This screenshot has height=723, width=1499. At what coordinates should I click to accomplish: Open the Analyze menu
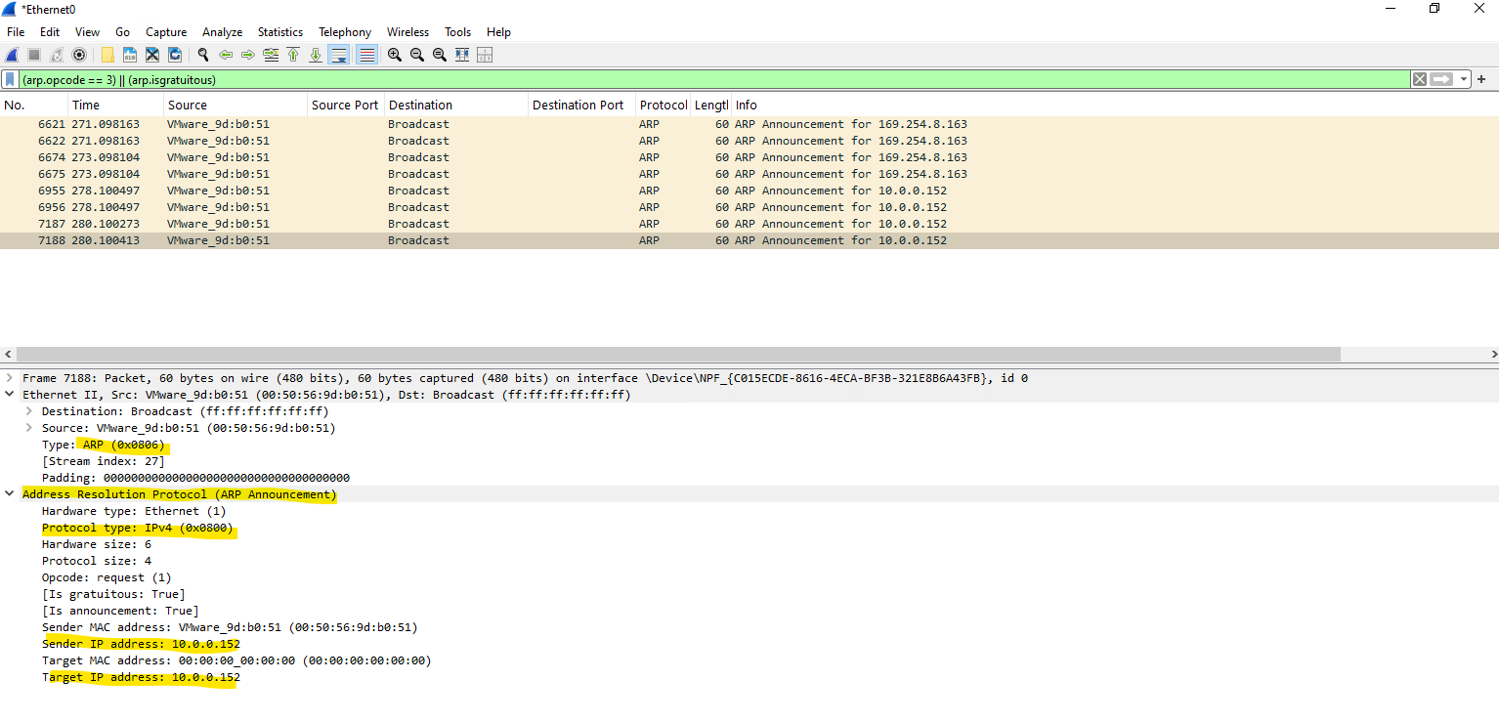click(x=222, y=32)
